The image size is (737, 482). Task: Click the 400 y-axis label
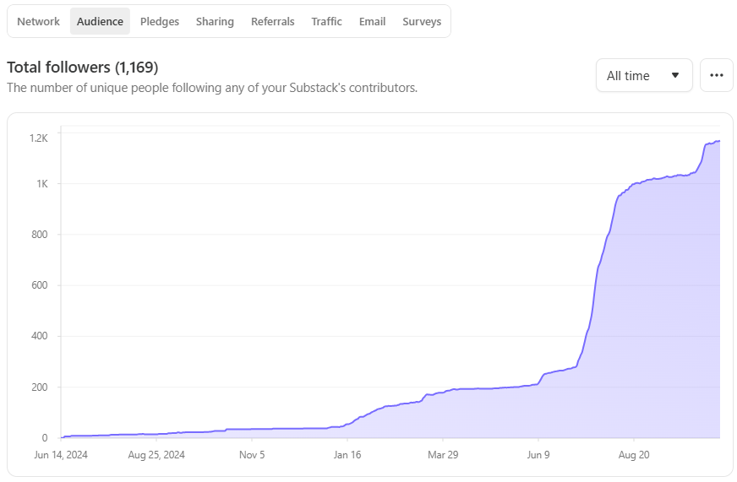(x=40, y=336)
